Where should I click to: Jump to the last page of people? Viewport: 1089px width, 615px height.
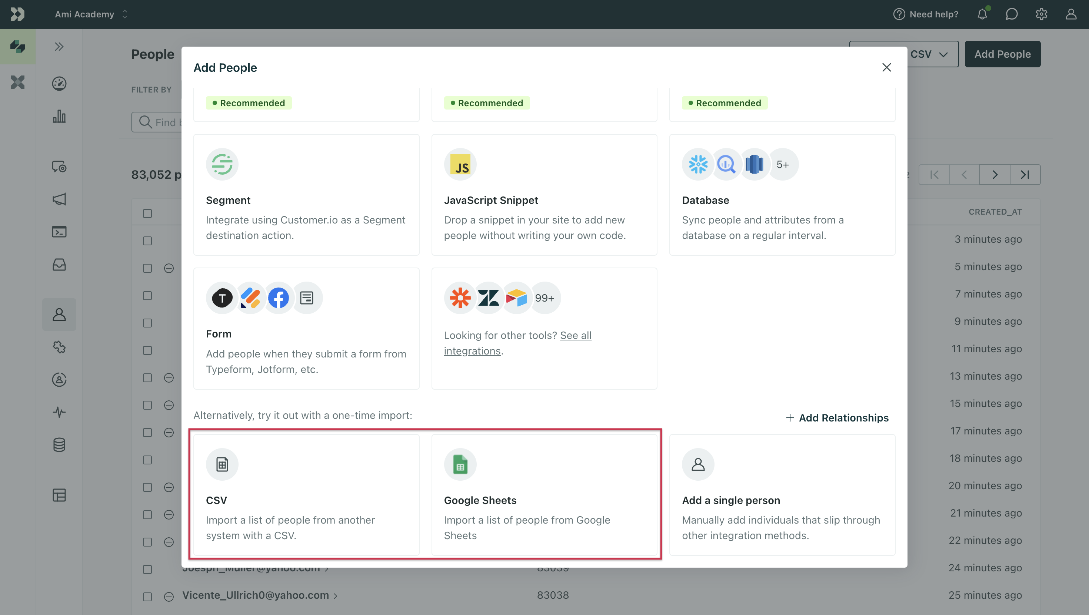point(1025,174)
